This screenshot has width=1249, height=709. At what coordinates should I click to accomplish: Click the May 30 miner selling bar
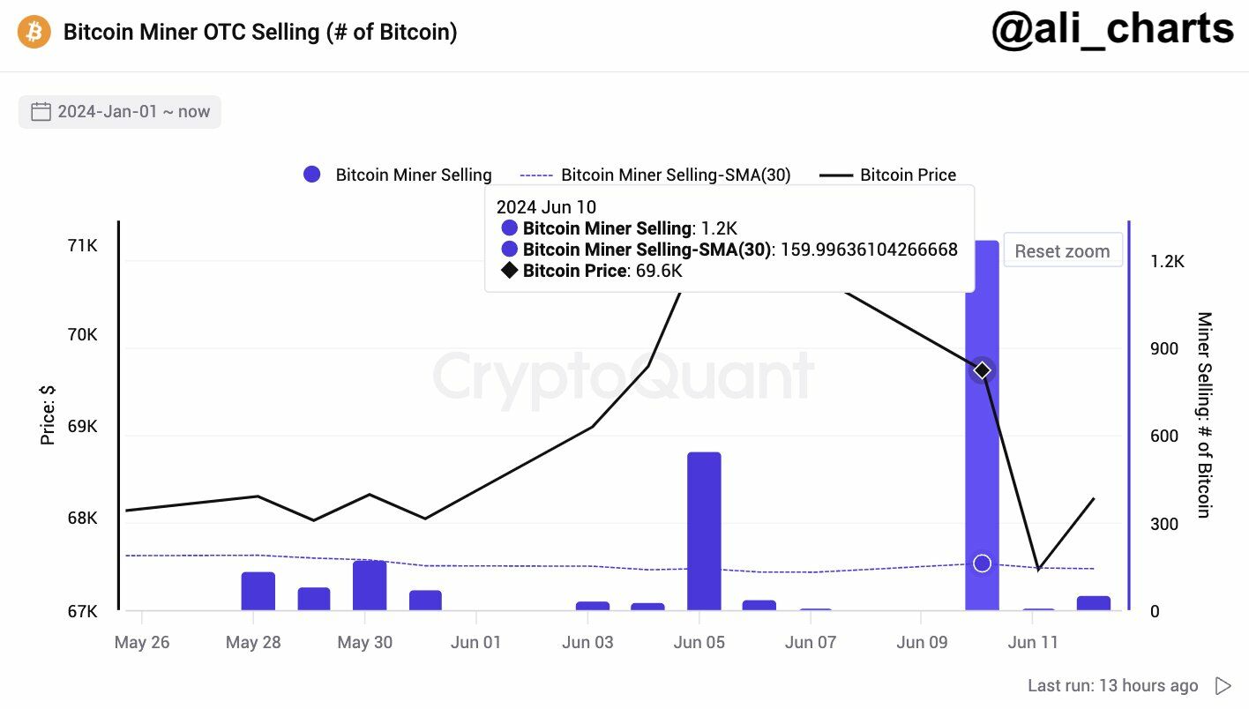[x=370, y=586]
